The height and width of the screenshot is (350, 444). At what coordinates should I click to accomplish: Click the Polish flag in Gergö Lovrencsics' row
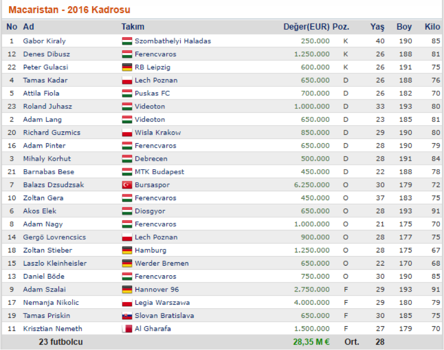click(x=127, y=237)
